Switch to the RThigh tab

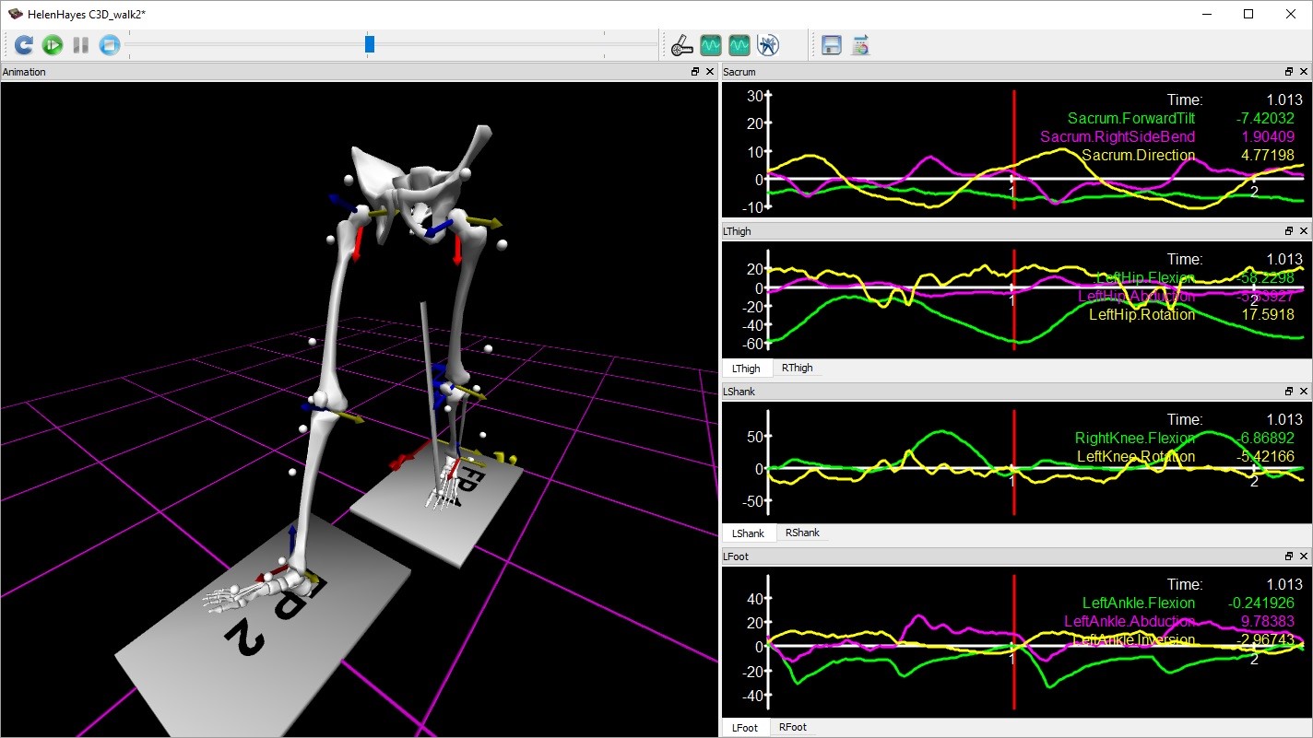tap(797, 369)
